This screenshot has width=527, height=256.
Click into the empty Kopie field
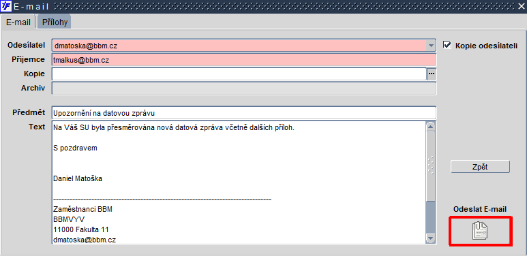coord(239,74)
